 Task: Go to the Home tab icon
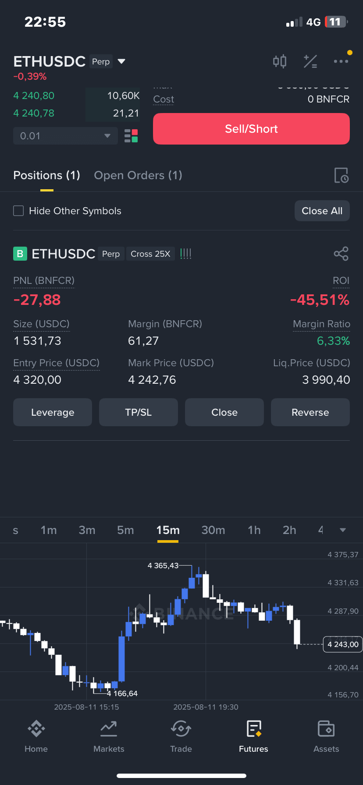(x=36, y=728)
